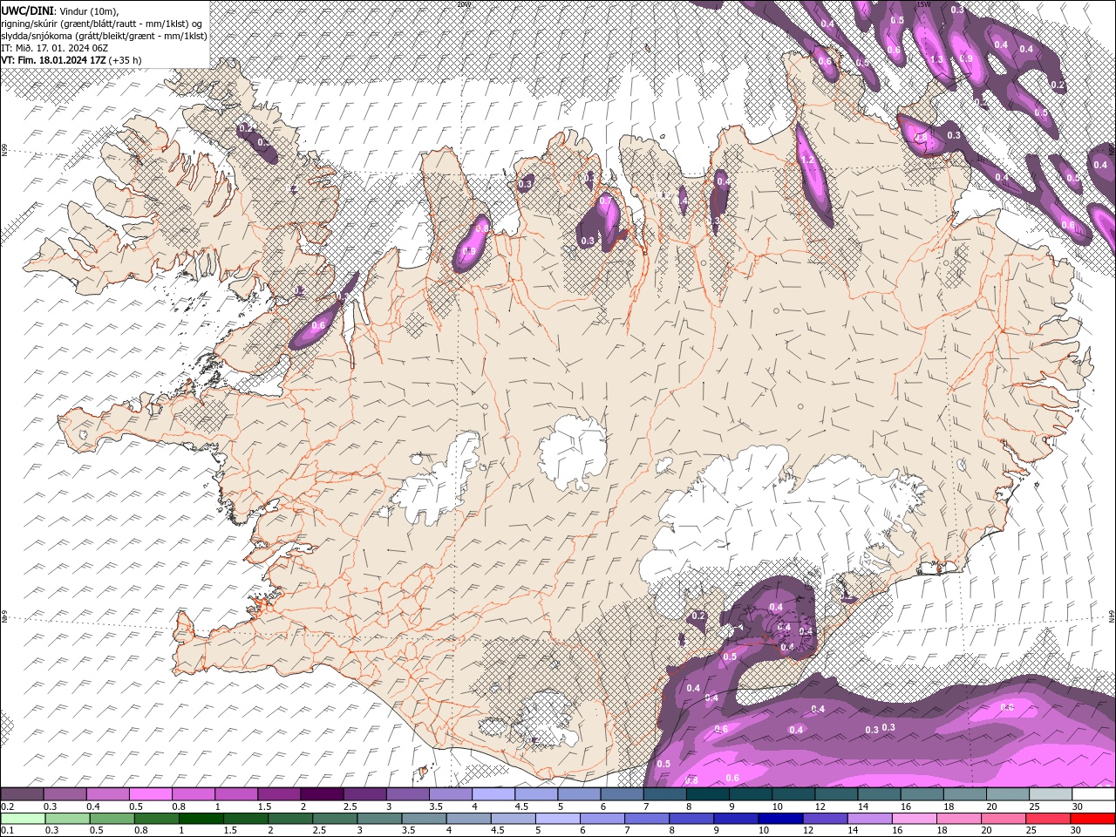This screenshot has height=837, width=1116.
Task: Click the pale green 0.1 rain legend swatch
Action: [x=22, y=818]
